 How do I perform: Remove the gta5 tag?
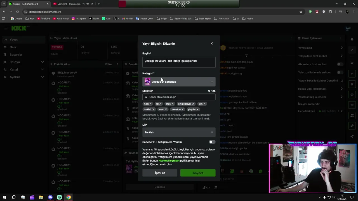click(x=173, y=104)
